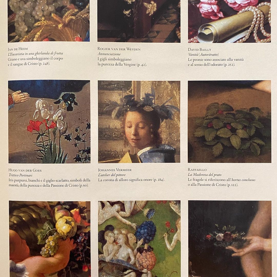The width and height of the screenshot is (277, 277).
Task: Select the Bosch garden figures image
Action: (139, 239)
